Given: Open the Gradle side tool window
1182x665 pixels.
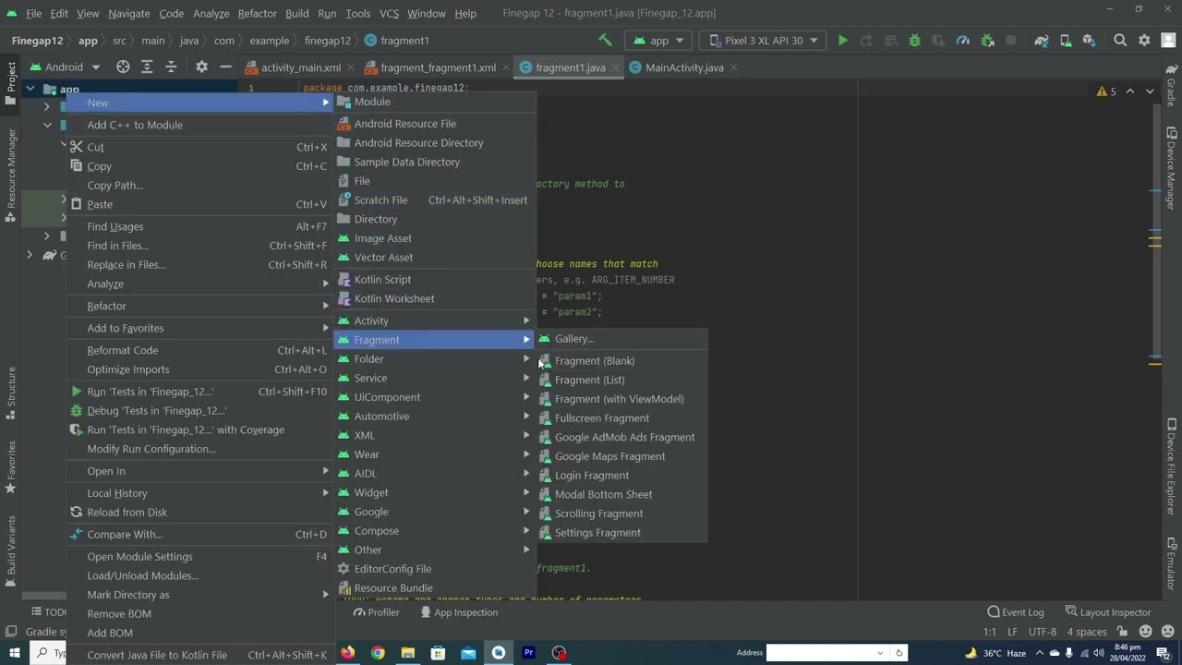Looking at the screenshot, I should [1171, 86].
